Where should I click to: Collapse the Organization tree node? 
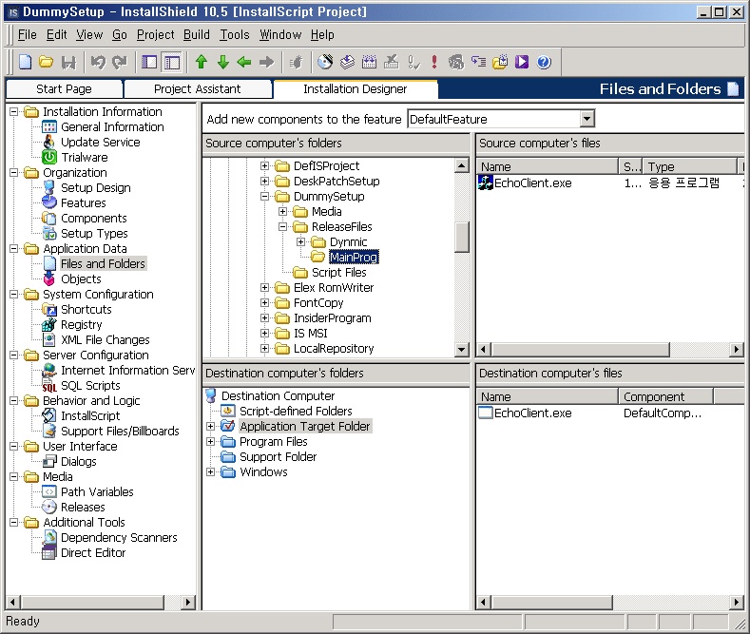[x=14, y=173]
